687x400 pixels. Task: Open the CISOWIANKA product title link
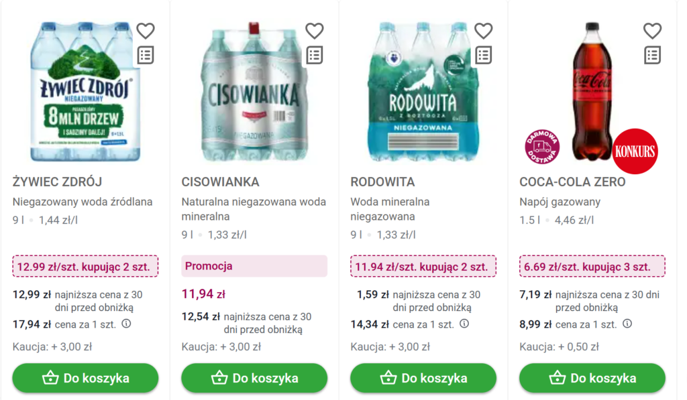[x=220, y=182]
